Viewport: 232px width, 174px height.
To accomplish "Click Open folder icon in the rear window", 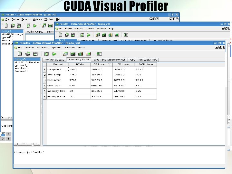I will coord(13,26).
